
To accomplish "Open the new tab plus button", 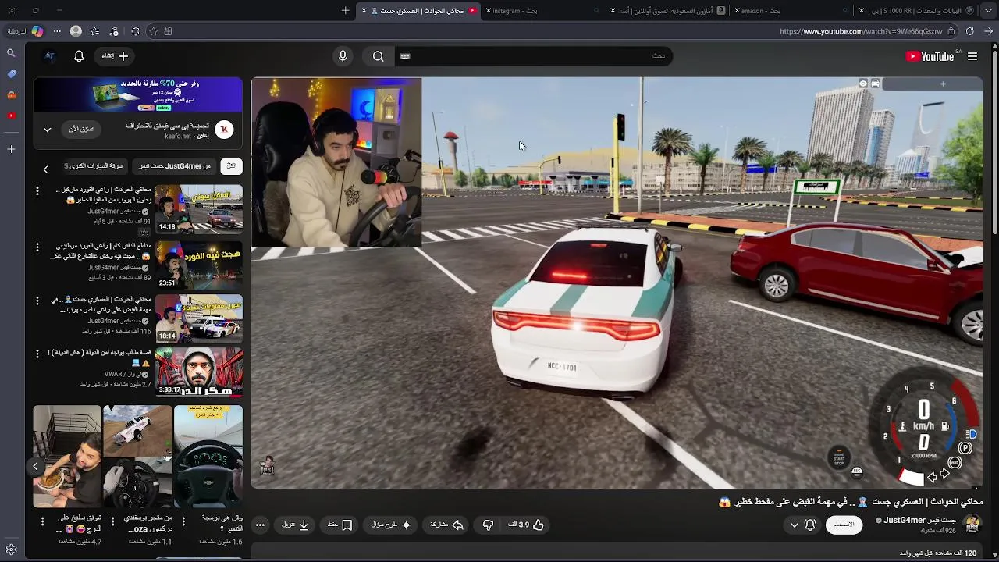I will (346, 10).
